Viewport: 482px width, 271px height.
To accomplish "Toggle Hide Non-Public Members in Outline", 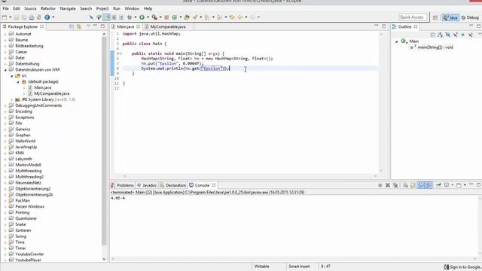I will tap(463, 35).
